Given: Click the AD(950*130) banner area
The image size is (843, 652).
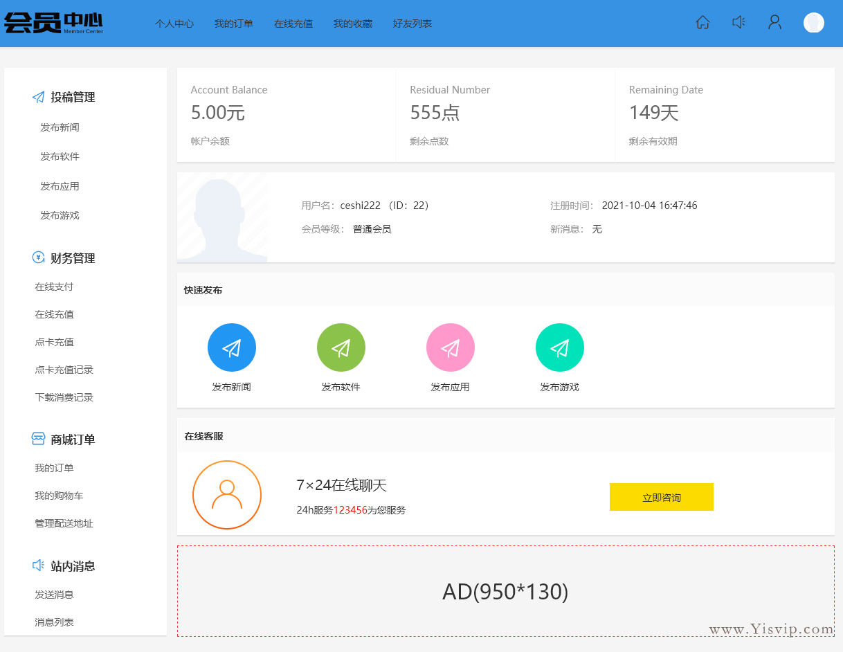Looking at the screenshot, I should pos(505,591).
